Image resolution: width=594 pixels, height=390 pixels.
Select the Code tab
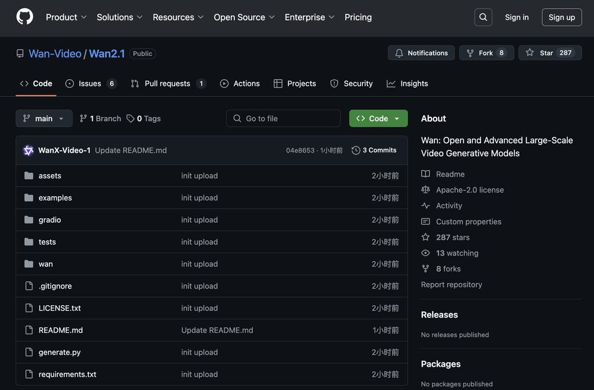pyautogui.click(x=36, y=84)
